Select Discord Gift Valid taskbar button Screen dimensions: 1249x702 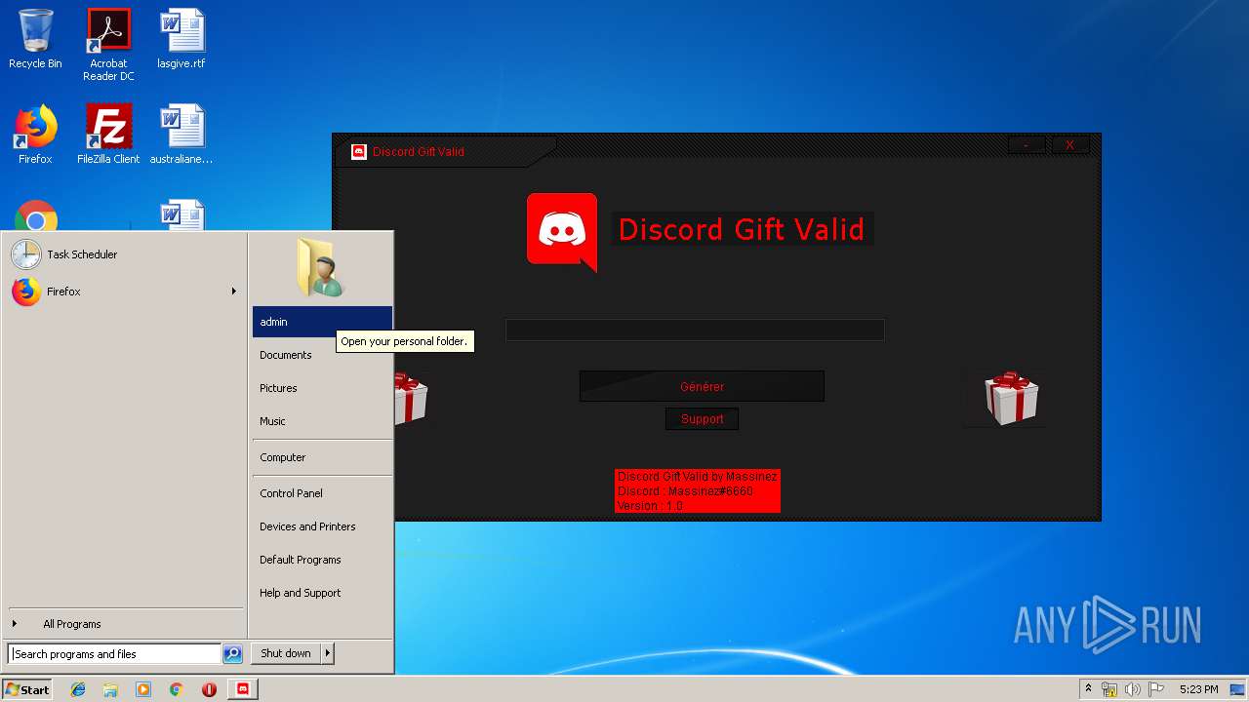[x=243, y=689]
